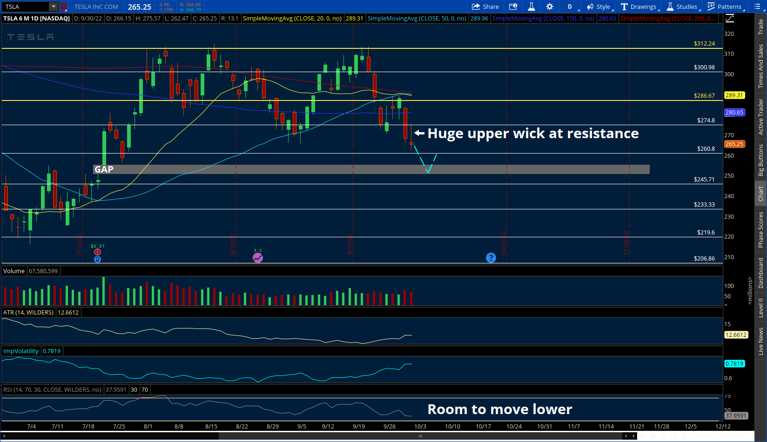The image size is (767, 442).
Task: Open the Big Buttons side tab
Action: pyautogui.click(x=761, y=160)
